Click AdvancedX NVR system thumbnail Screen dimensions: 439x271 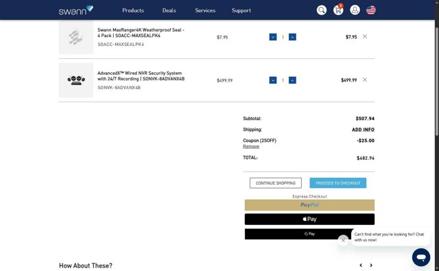click(x=76, y=80)
